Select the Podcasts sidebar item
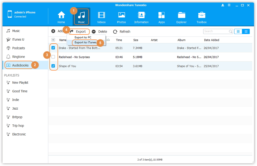 (18, 48)
